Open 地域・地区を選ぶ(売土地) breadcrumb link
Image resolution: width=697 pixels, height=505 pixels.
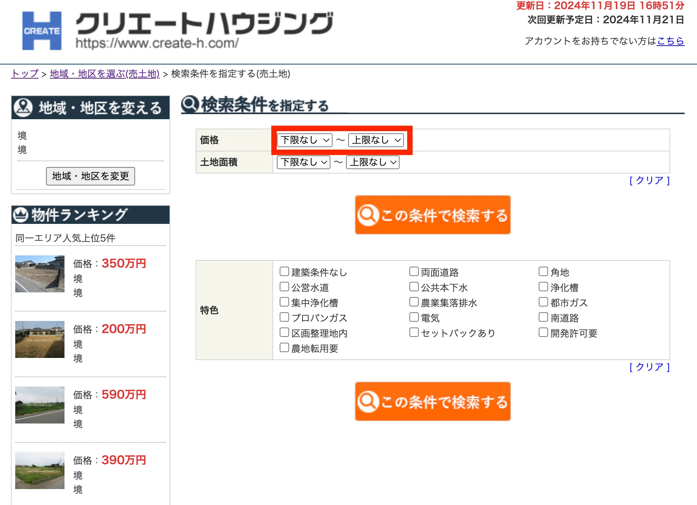pos(104,74)
